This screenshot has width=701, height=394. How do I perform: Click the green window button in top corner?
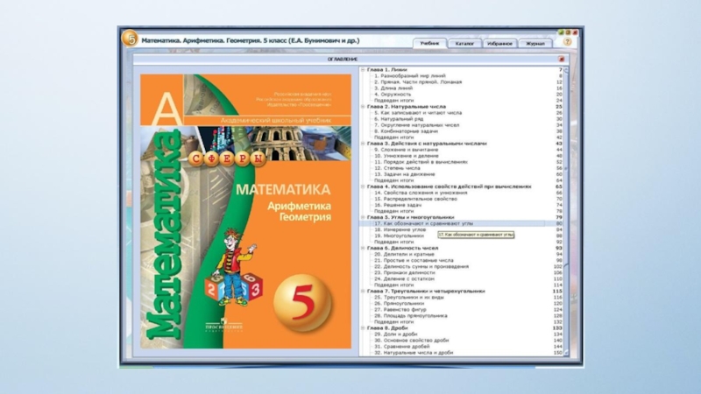[x=561, y=32]
